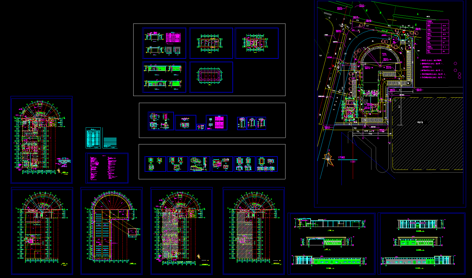
Task: Click the long green elevation with cyan glazed end
Action: pyautogui.click(x=329, y=261)
